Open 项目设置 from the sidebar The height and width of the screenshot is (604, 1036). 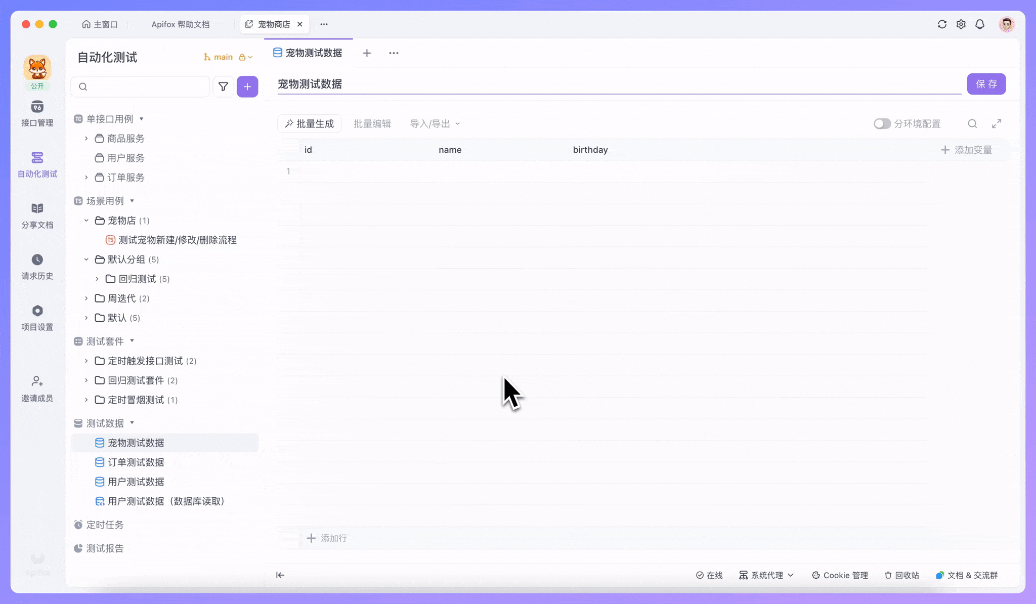(x=37, y=317)
